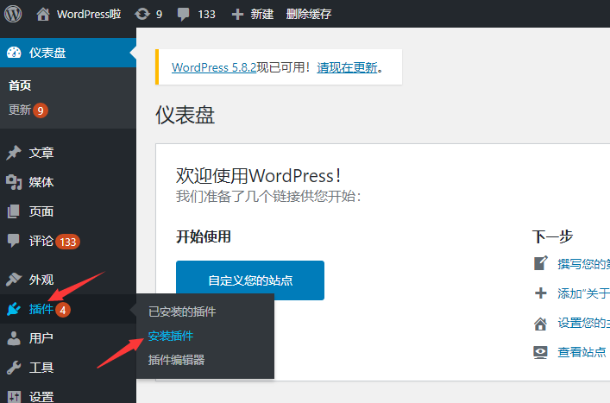This screenshot has width=610, height=403.
Task: Open the 设置您的 link
Action: (583, 323)
